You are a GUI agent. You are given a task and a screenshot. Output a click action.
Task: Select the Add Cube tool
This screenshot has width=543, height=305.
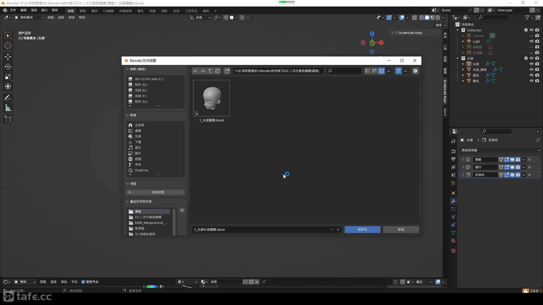[8, 119]
